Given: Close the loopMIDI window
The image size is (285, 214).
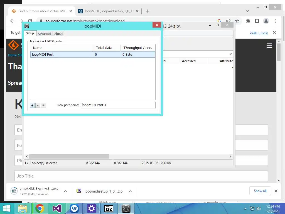Looking at the screenshot, I should tap(157, 25).
